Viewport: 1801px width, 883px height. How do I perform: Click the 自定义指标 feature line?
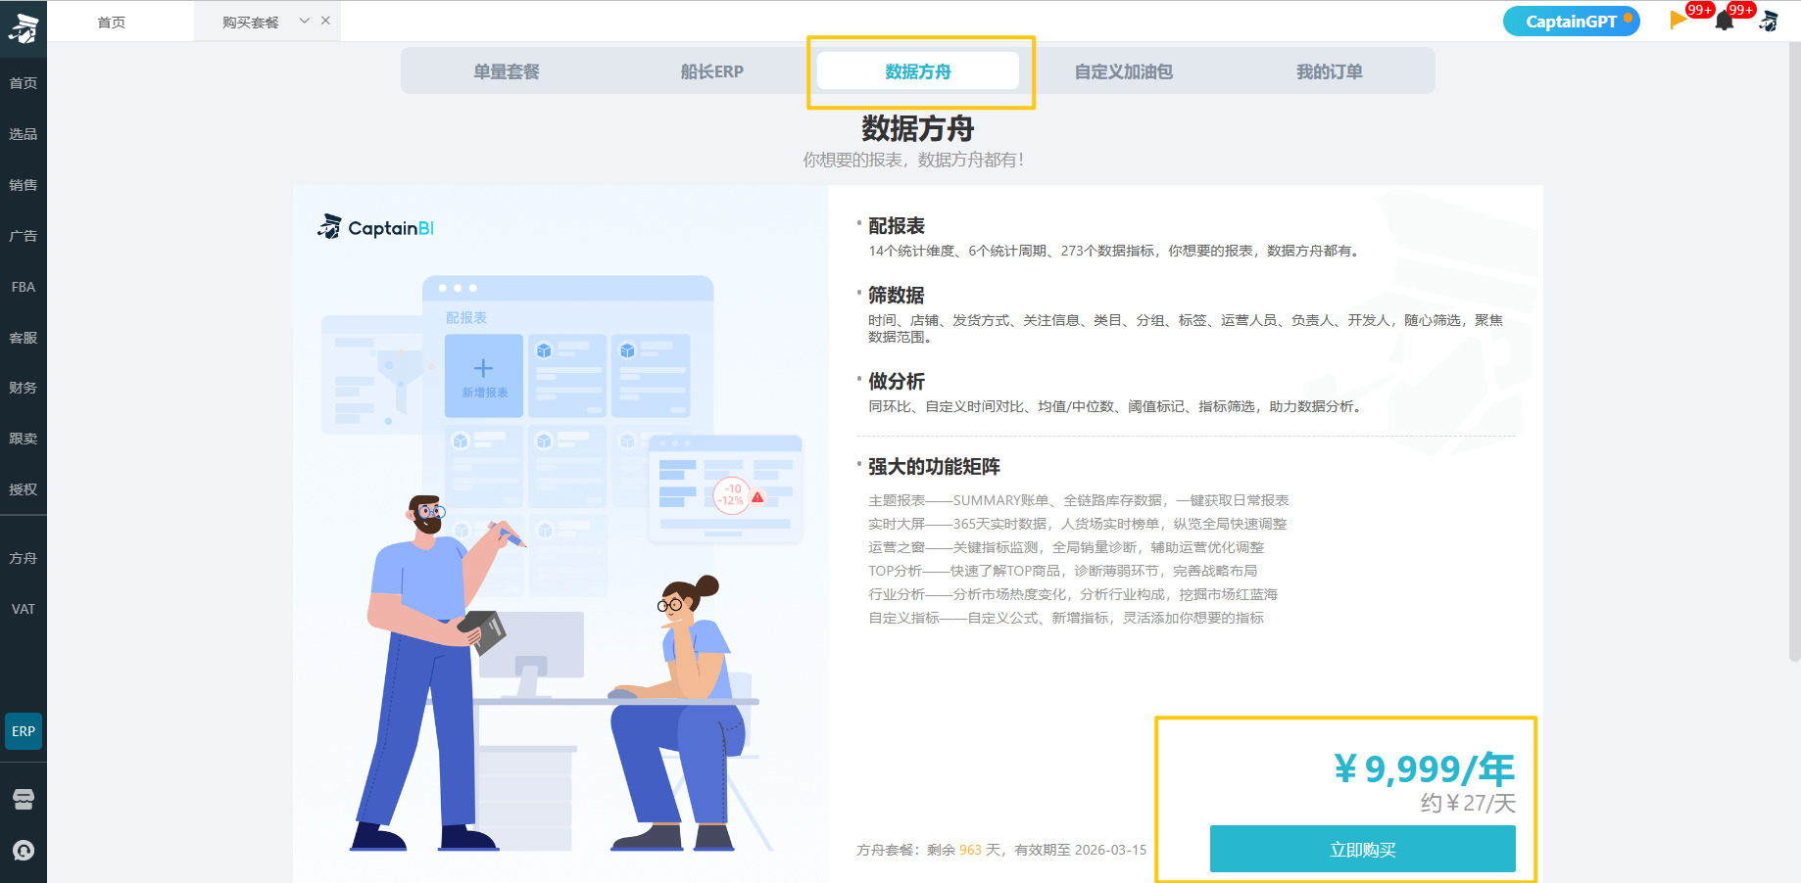1066,618
